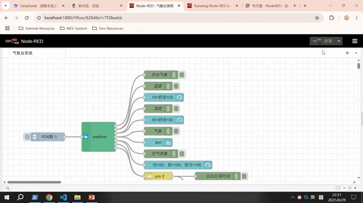Select the 气象台系统 flow tab
The image size is (363, 203).
coord(37,53)
